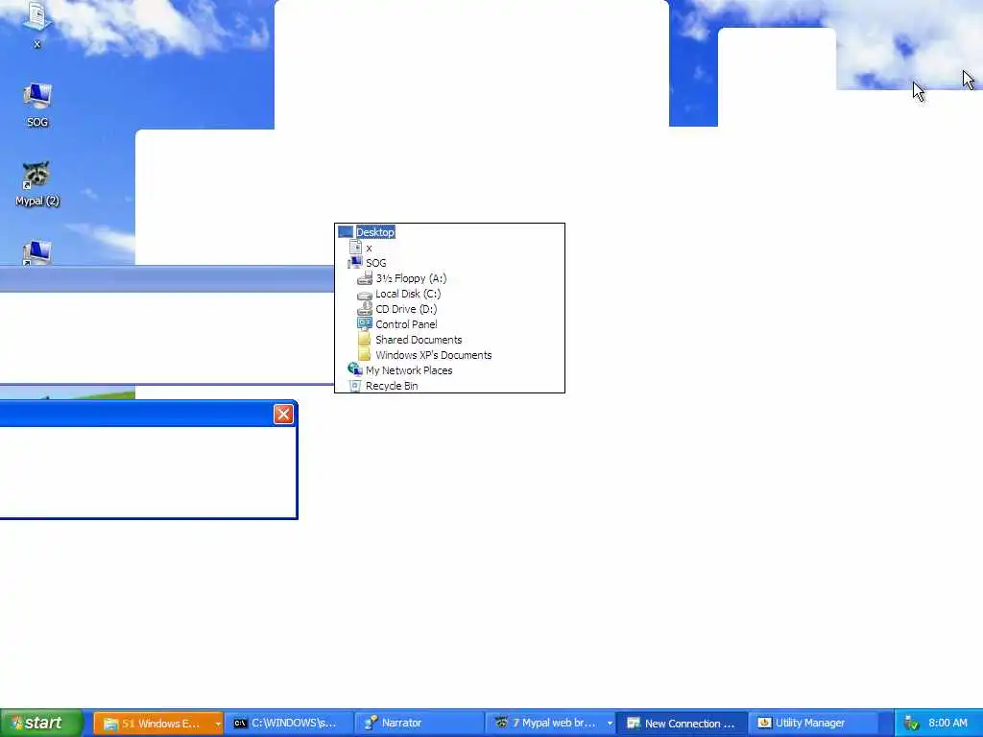The image size is (983, 737).
Task: Select 3½ Floppy (A:) in the tree
Action: pyautogui.click(x=411, y=278)
